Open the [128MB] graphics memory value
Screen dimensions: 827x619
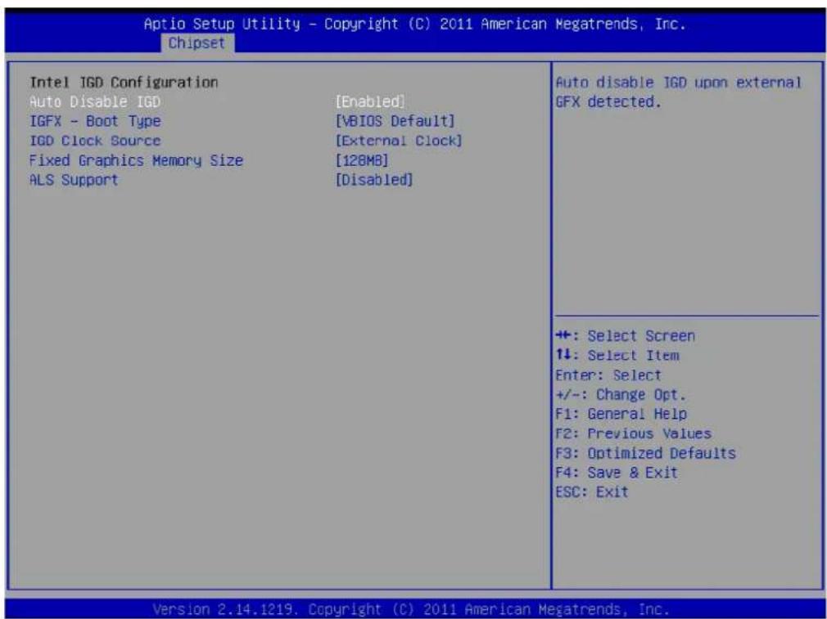[363, 160]
